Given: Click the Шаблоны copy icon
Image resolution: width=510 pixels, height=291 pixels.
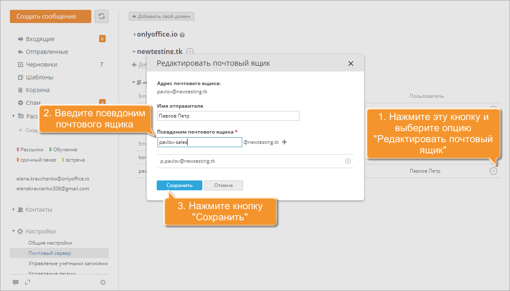Looking at the screenshot, I should click(21, 77).
